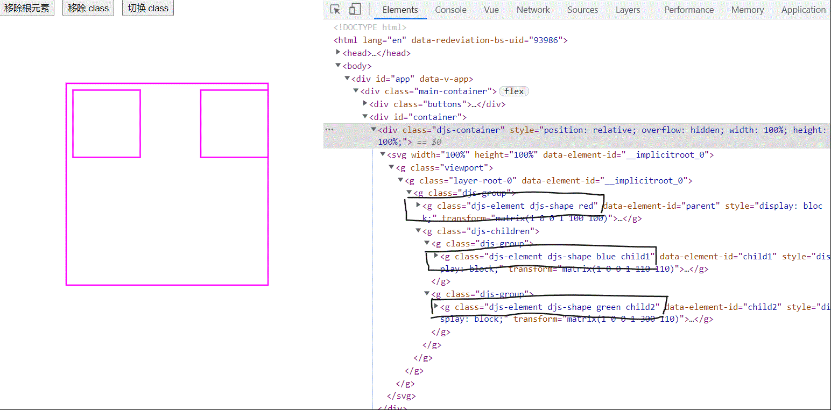Click the right small magenta child square
Viewport: 831px width, 410px height.
(x=234, y=124)
